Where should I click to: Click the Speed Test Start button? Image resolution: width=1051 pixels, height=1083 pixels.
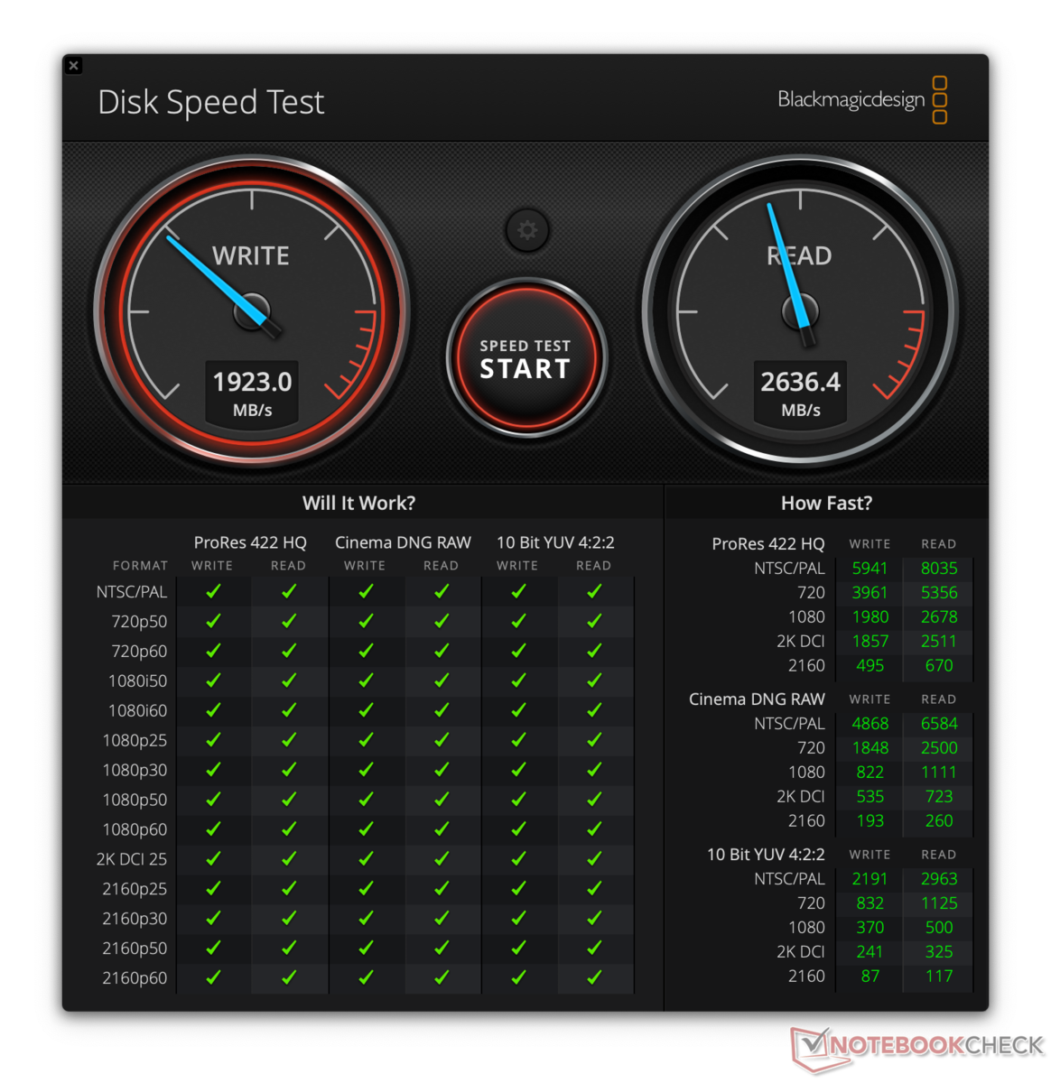coord(526,358)
